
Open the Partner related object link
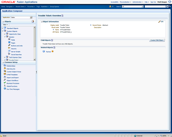[48, 52]
